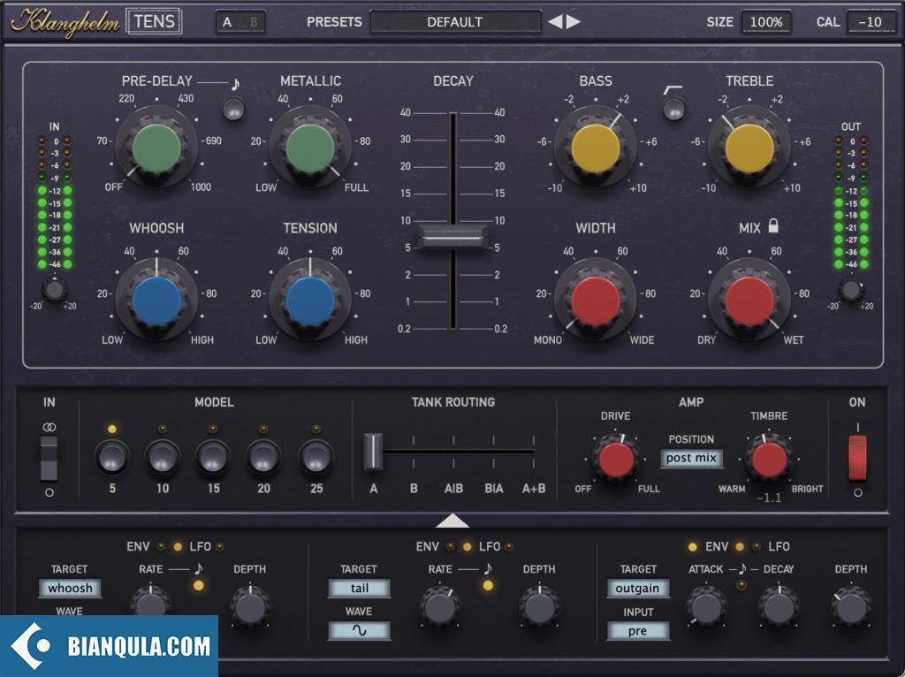Select A/B compare slot B
This screenshot has height=677, width=905.
[254, 22]
